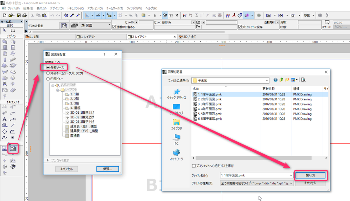Toggle 連番IDに含める checkbox
This screenshot has width=350, height=201.
click(x=114, y=27)
